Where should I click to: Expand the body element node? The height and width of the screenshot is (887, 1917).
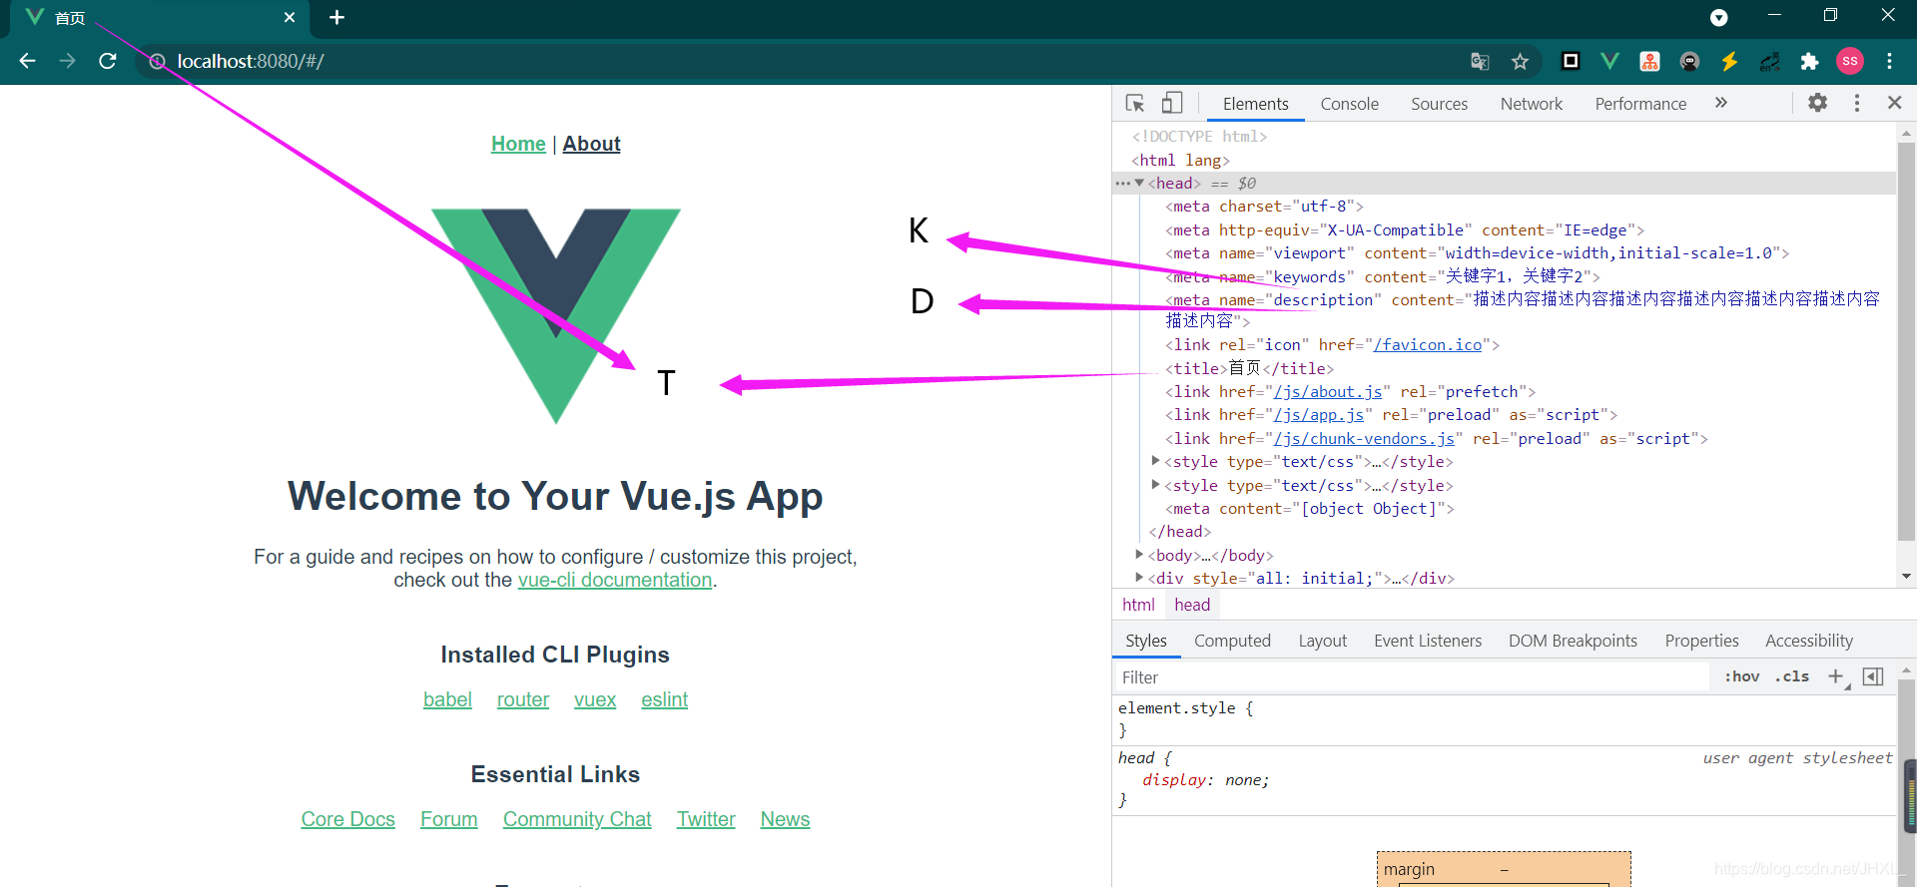coord(1139,555)
